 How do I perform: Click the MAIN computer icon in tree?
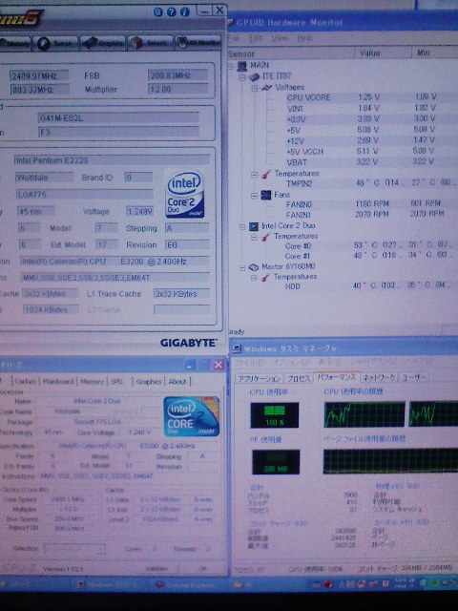coord(241,66)
